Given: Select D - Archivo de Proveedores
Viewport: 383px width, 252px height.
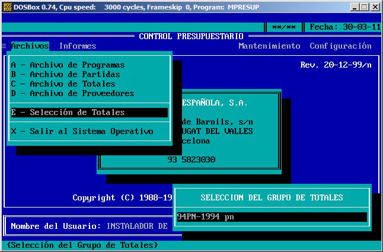Looking at the screenshot, I should (x=72, y=94).
